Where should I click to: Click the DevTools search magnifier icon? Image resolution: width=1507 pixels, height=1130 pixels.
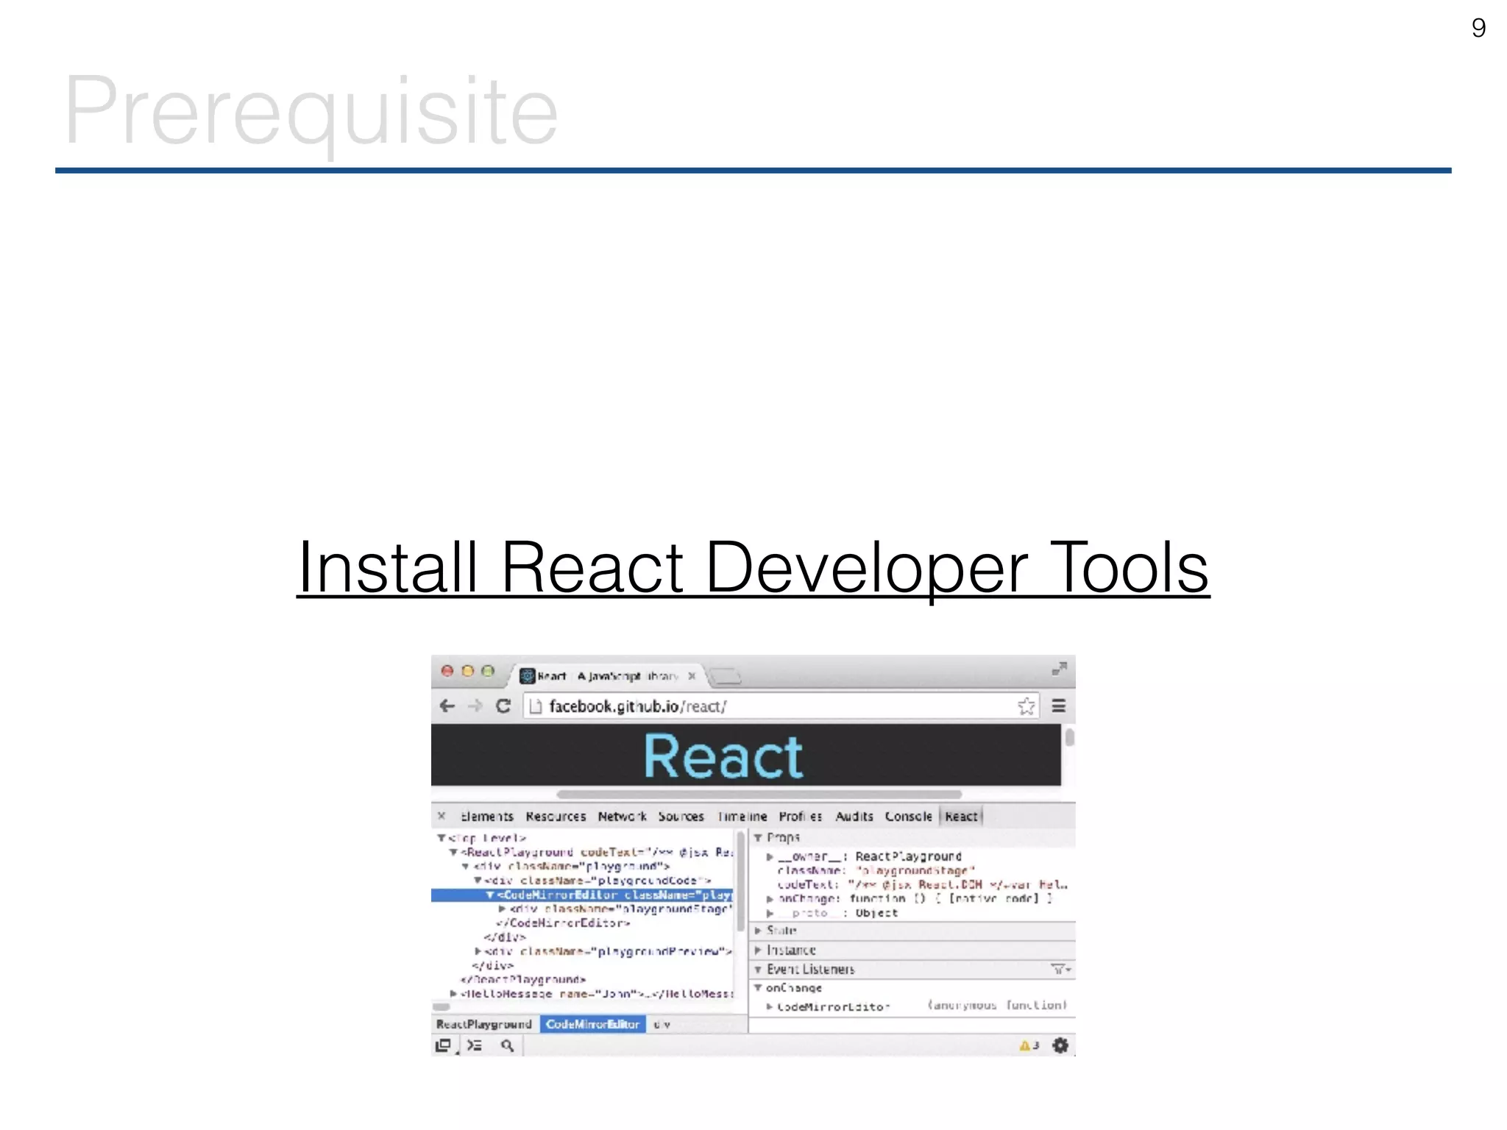[507, 1045]
